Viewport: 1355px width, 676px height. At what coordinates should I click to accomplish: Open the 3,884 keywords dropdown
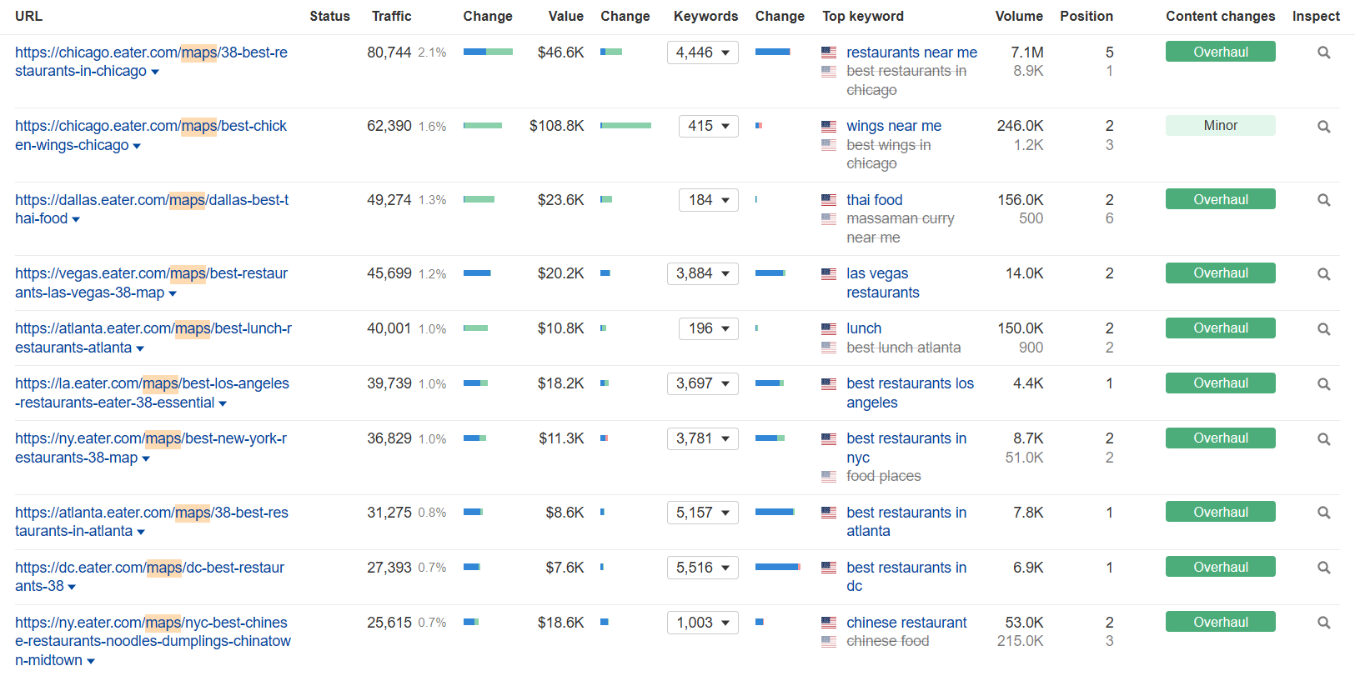pos(703,273)
